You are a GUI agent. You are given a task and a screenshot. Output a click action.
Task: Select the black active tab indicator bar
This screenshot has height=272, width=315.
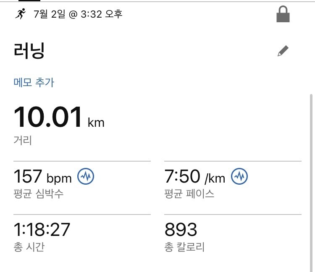[x=29, y=0]
